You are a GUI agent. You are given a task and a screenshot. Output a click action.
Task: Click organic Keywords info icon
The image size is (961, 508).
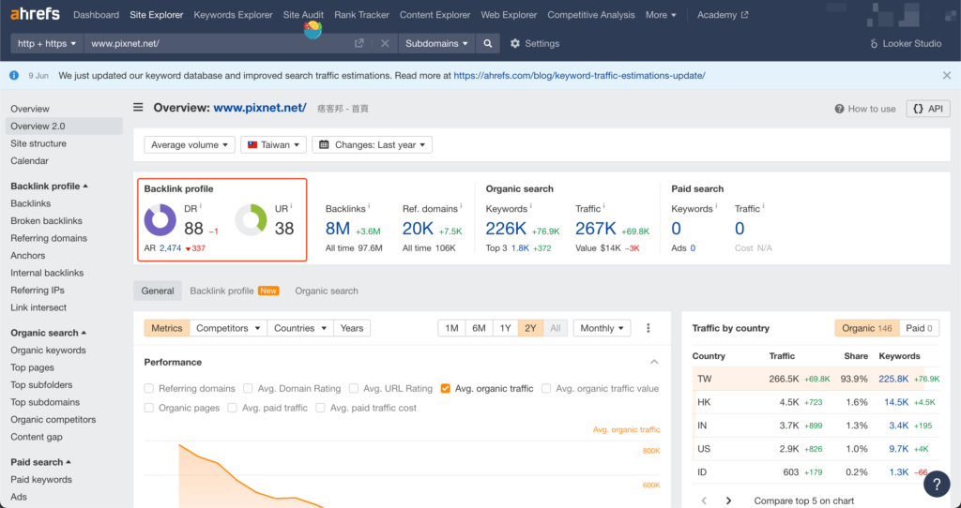[531, 205]
